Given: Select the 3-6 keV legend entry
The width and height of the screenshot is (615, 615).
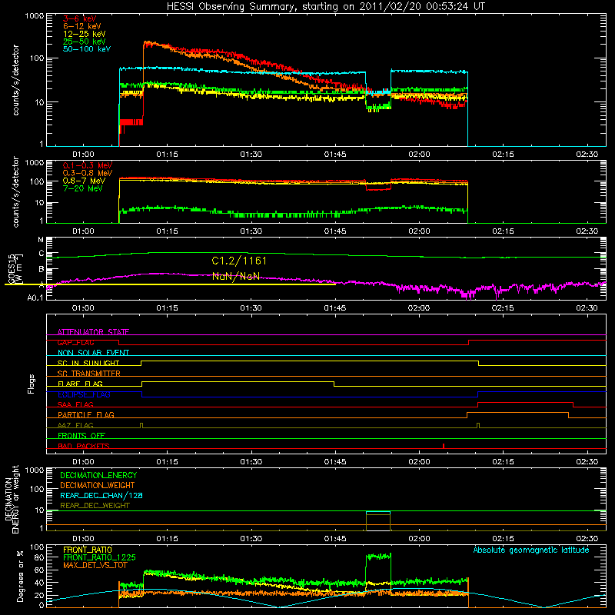Looking at the screenshot, I should coord(80,18).
